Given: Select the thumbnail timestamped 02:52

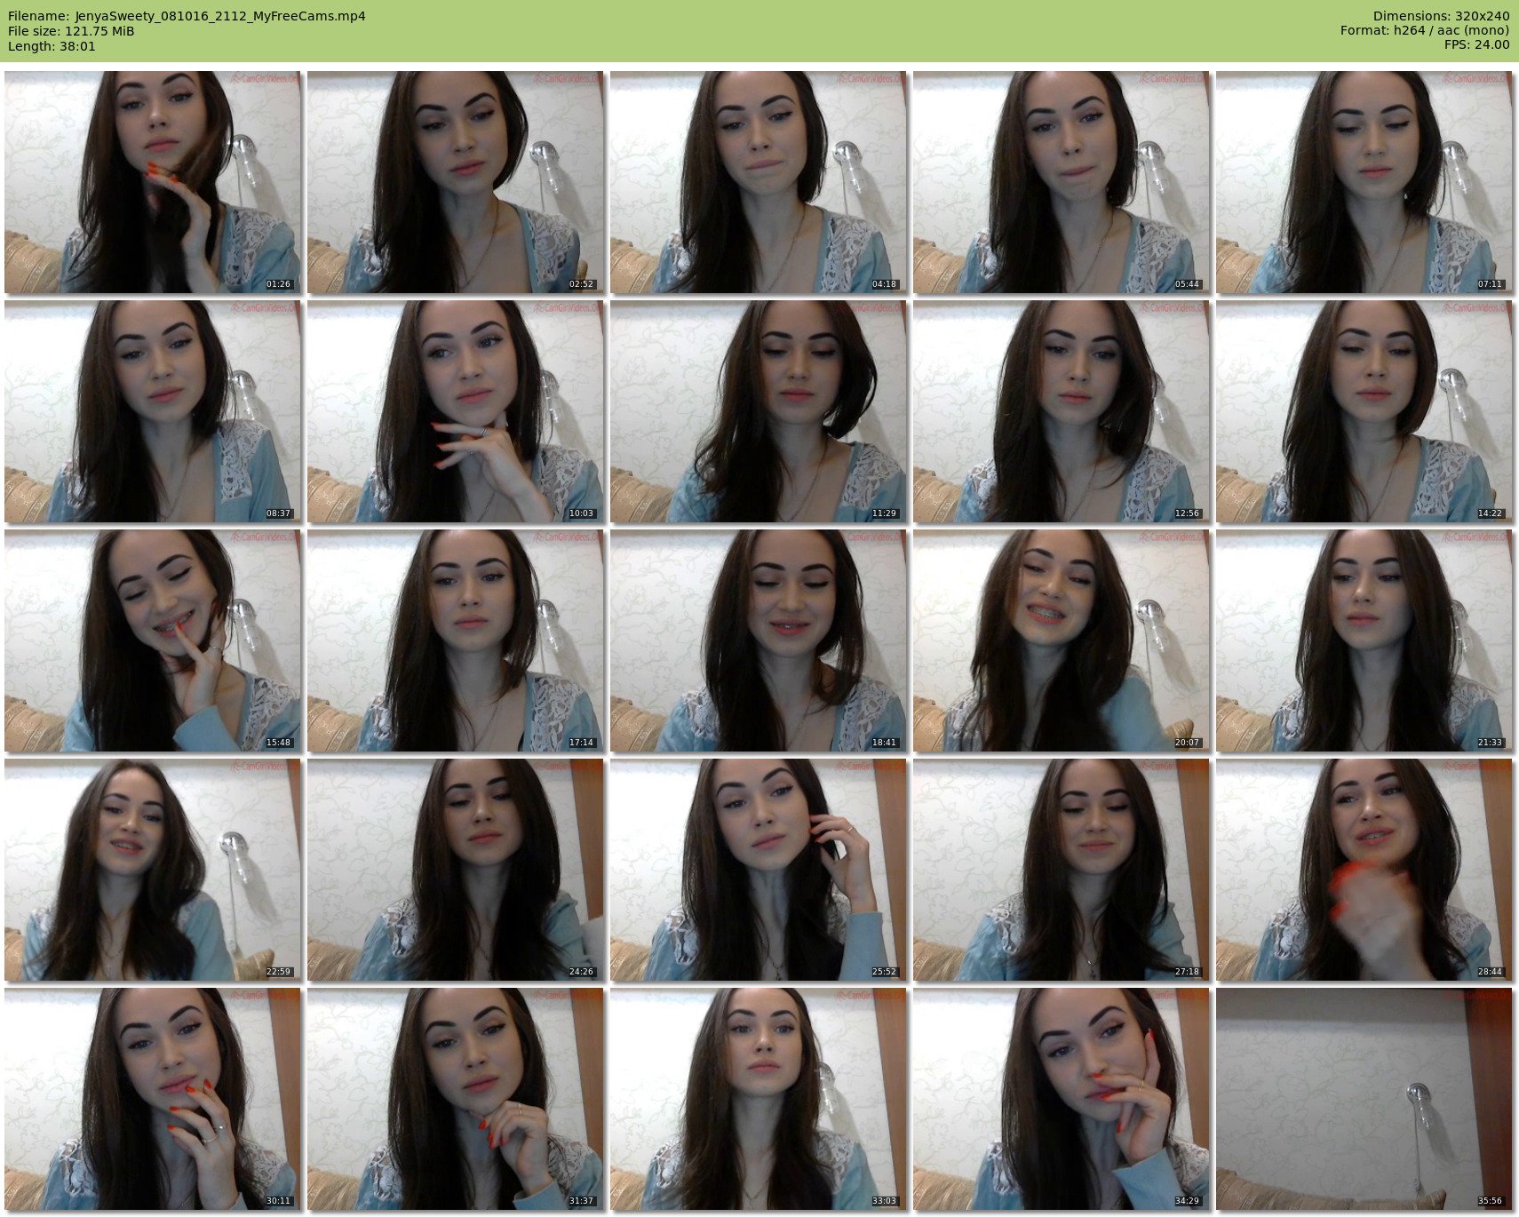Looking at the screenshot, I should 456,182.
